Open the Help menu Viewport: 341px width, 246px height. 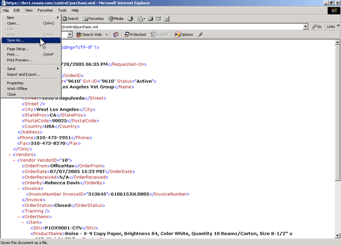pyautogui.click(x=75, y=10)
